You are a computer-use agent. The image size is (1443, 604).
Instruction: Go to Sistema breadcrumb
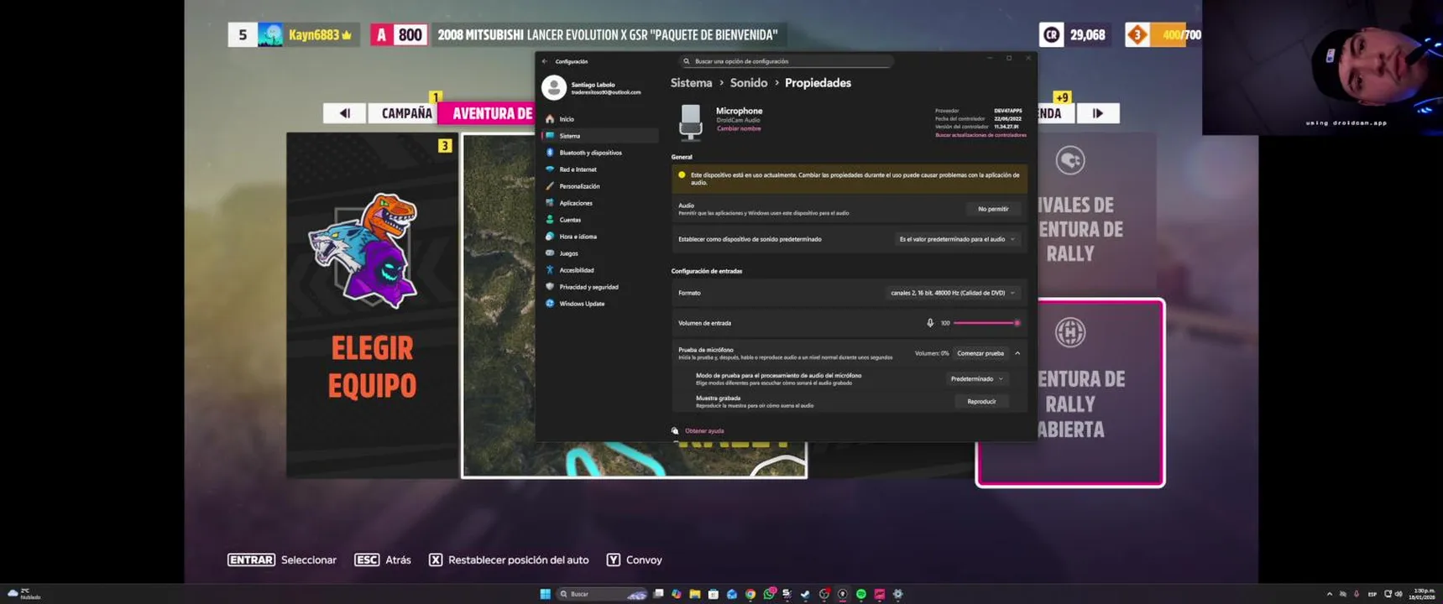coord(691,83)
